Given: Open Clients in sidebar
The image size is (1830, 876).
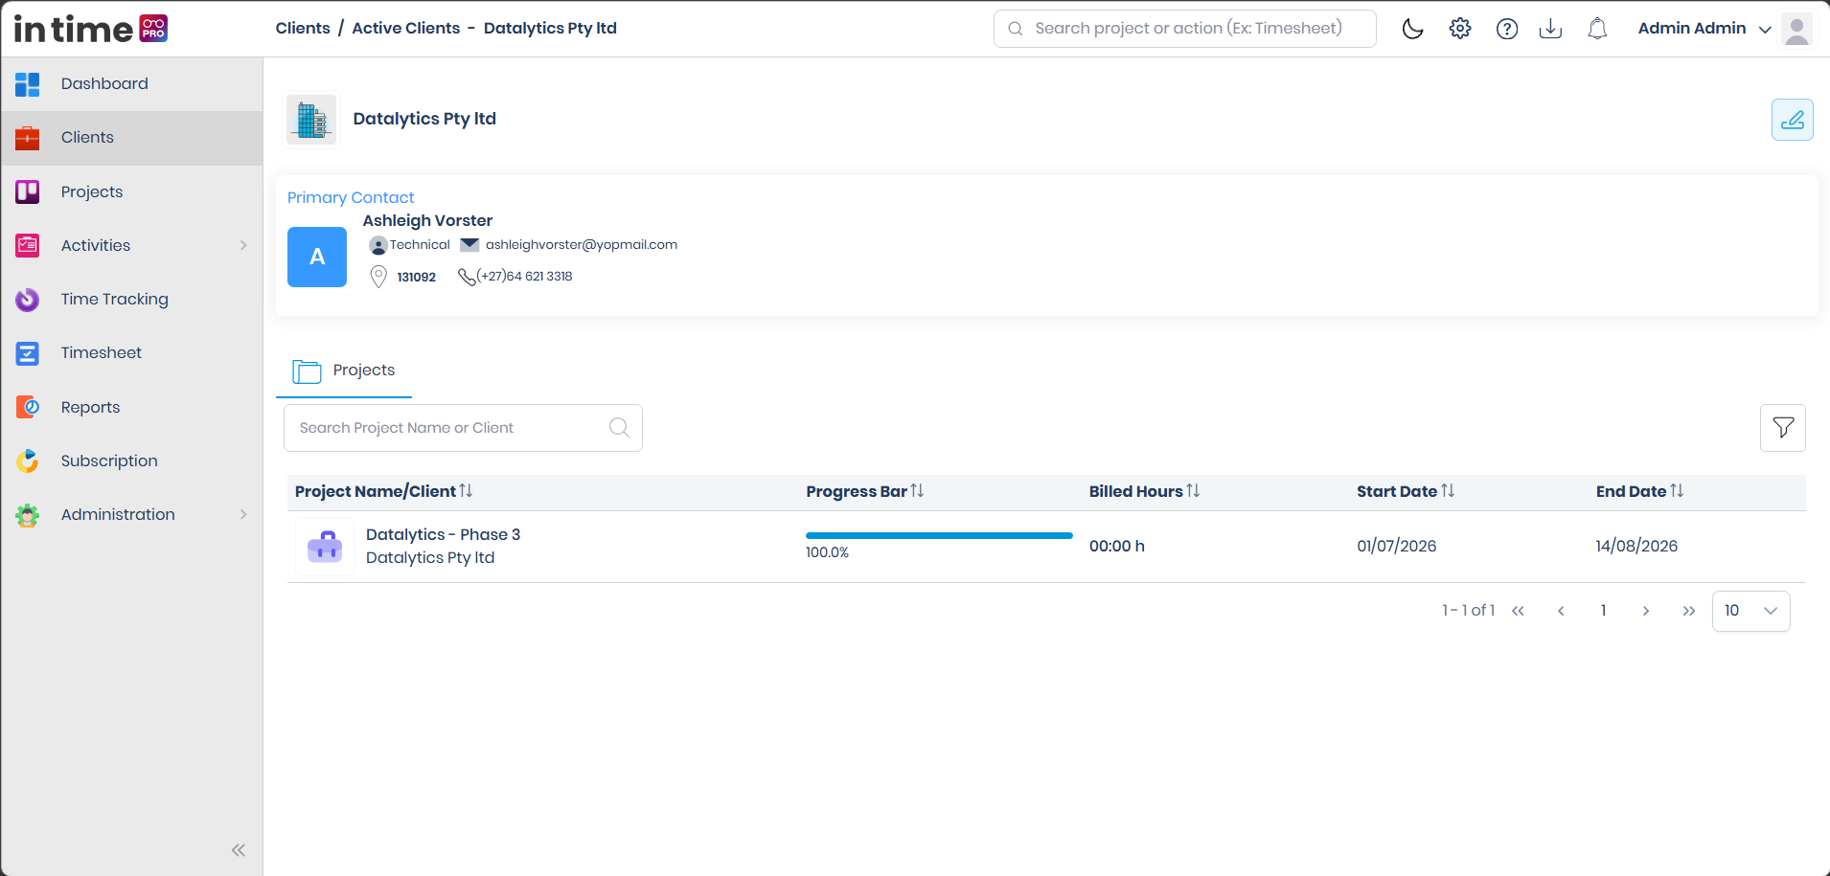Looking at the screenshot, I should [131, 138].
